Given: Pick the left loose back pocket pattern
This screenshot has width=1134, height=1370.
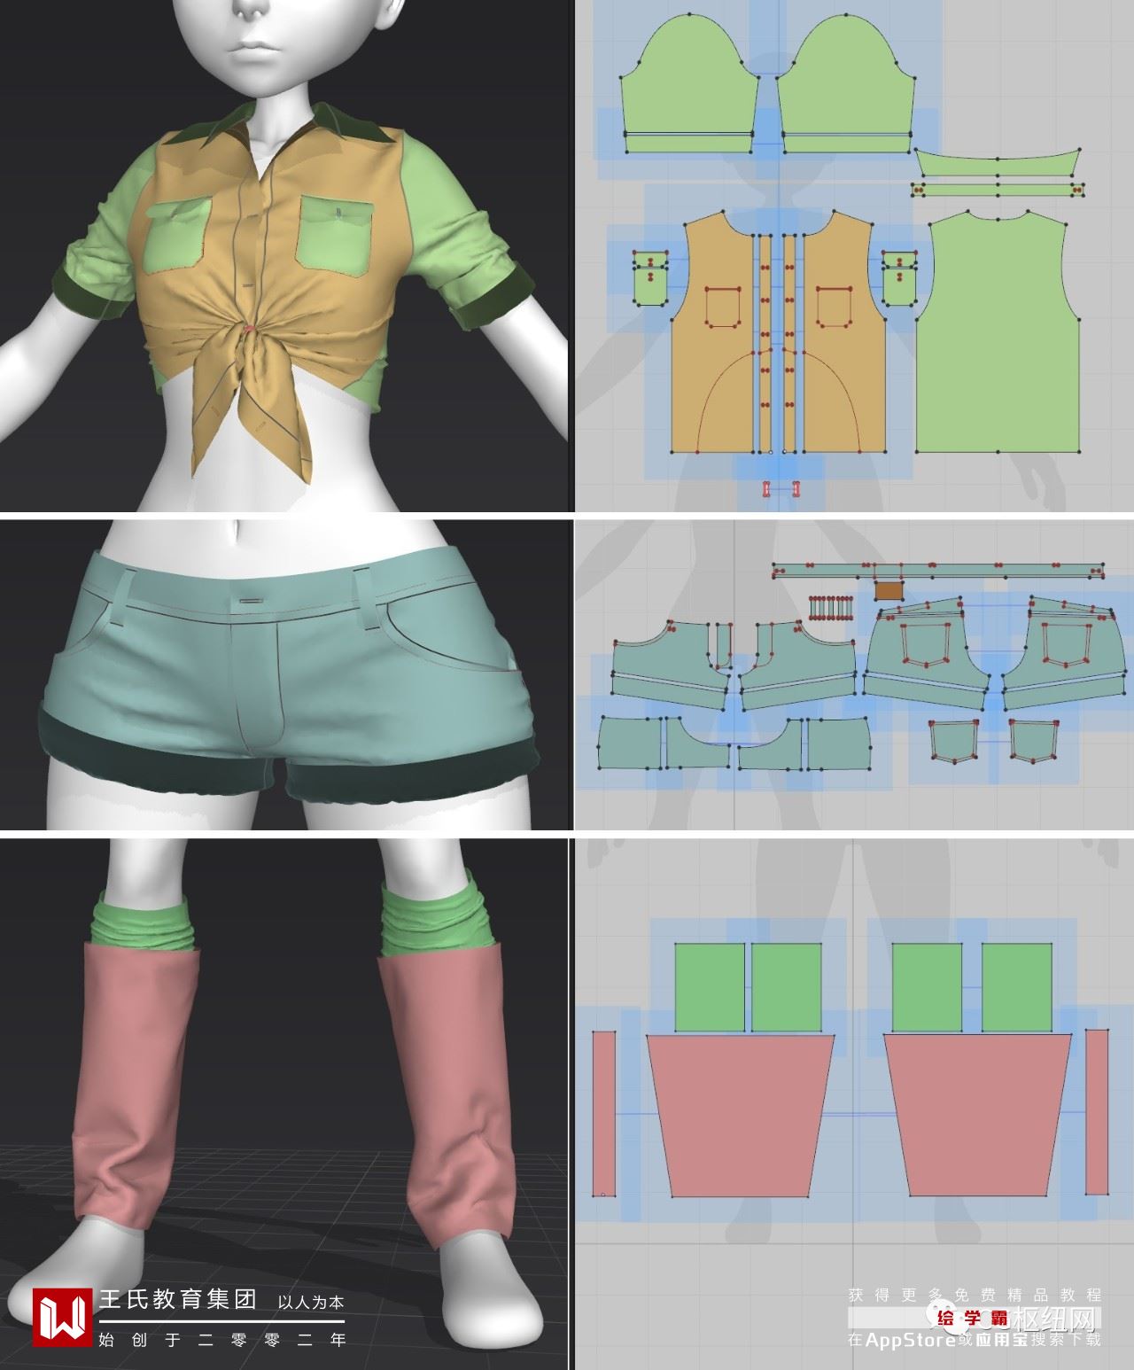Looking at the screenshot, I should pos(952,742).
